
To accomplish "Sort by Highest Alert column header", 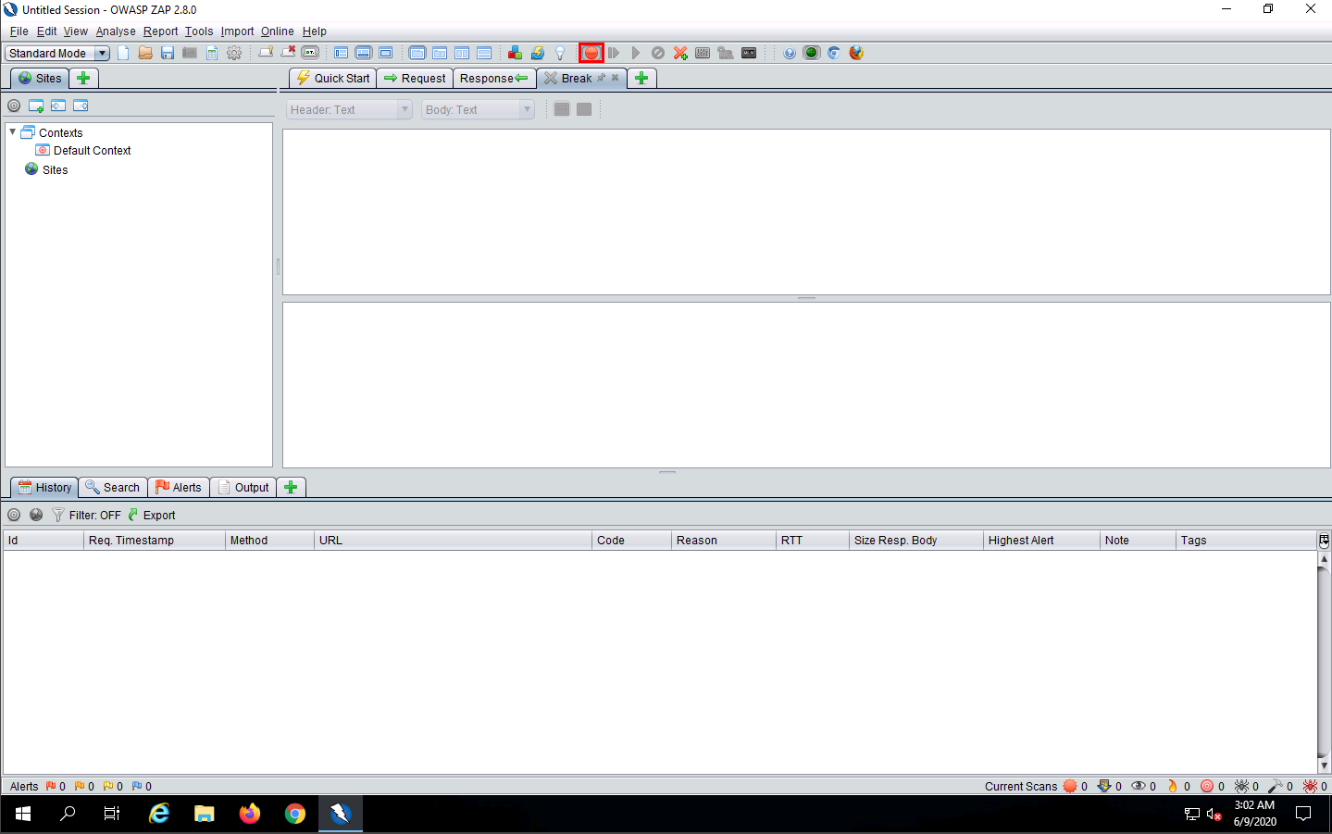I will (x=1041, y=540).
